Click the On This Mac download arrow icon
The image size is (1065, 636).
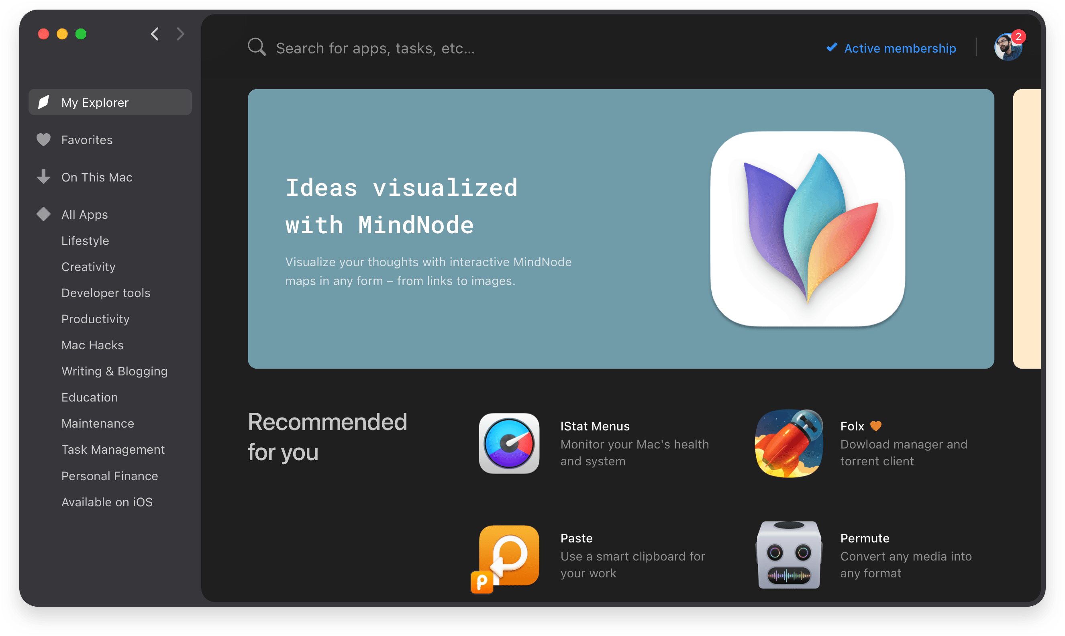click(x=44, y=177)
